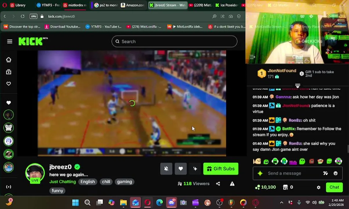Toggle the Opera VPN badge
Image resolution: width=349 pixels, height=209 pixels.
tap(33, 17)
